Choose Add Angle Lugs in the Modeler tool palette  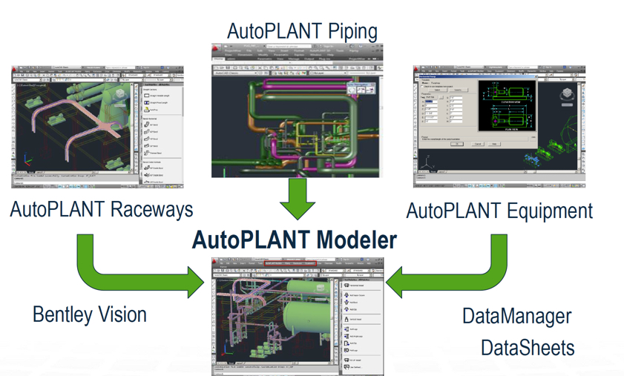[353, 336]
